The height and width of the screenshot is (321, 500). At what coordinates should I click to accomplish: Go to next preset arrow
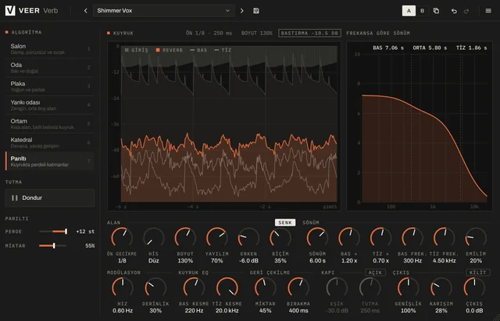click(242, 10)
